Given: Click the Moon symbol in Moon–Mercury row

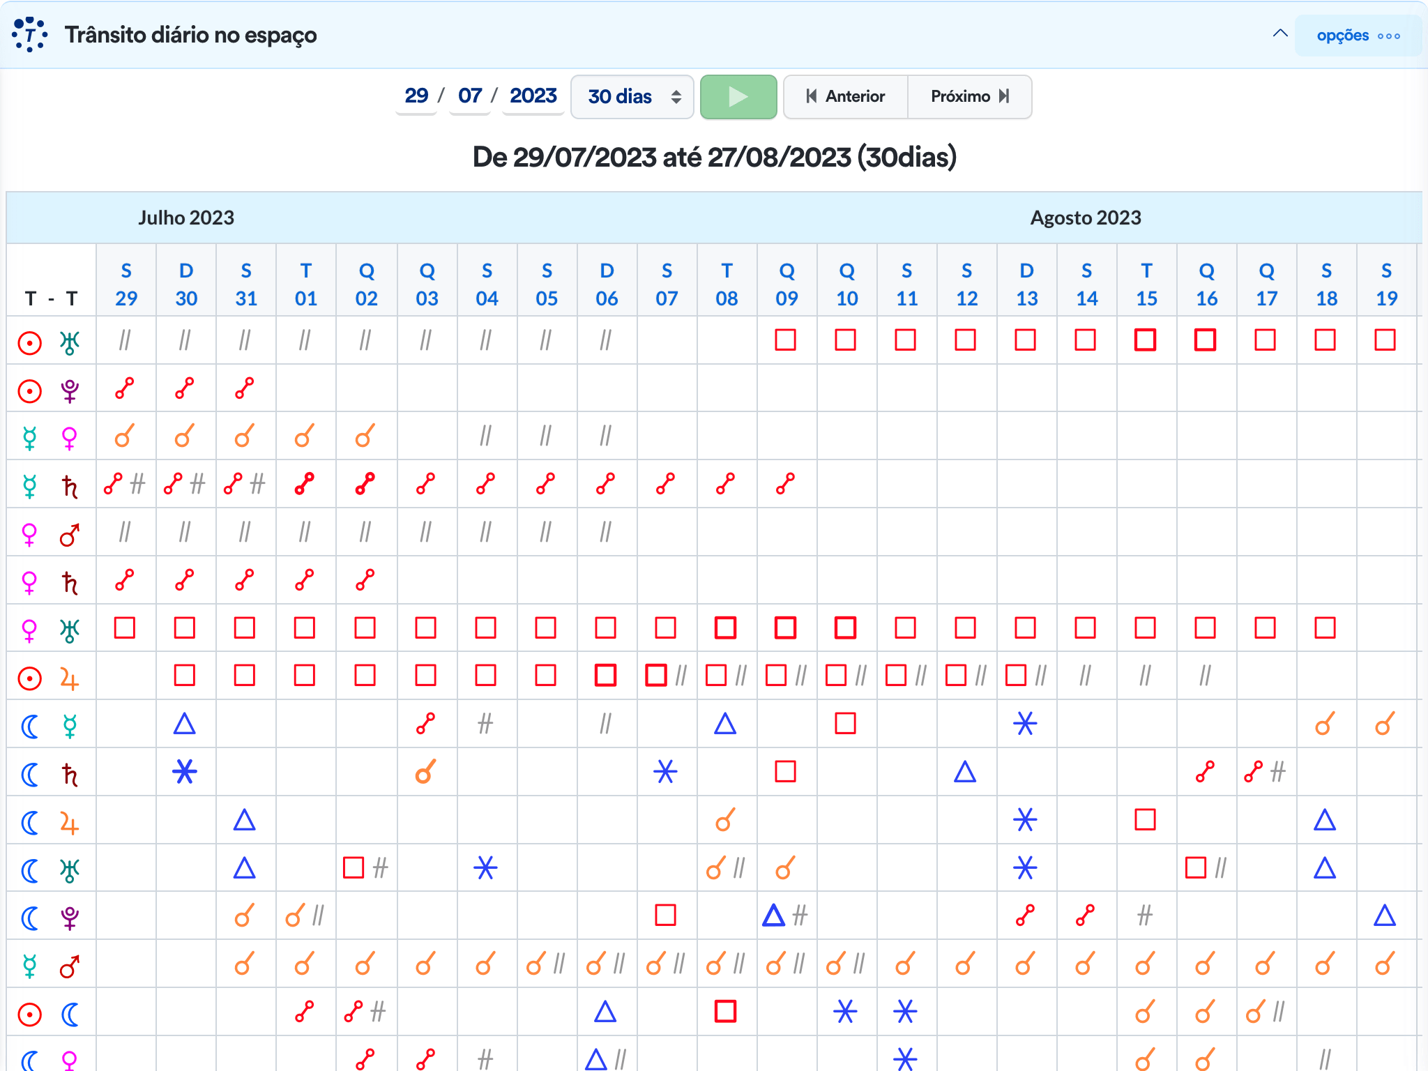Looking at the screenshot, I should [30, 727].
